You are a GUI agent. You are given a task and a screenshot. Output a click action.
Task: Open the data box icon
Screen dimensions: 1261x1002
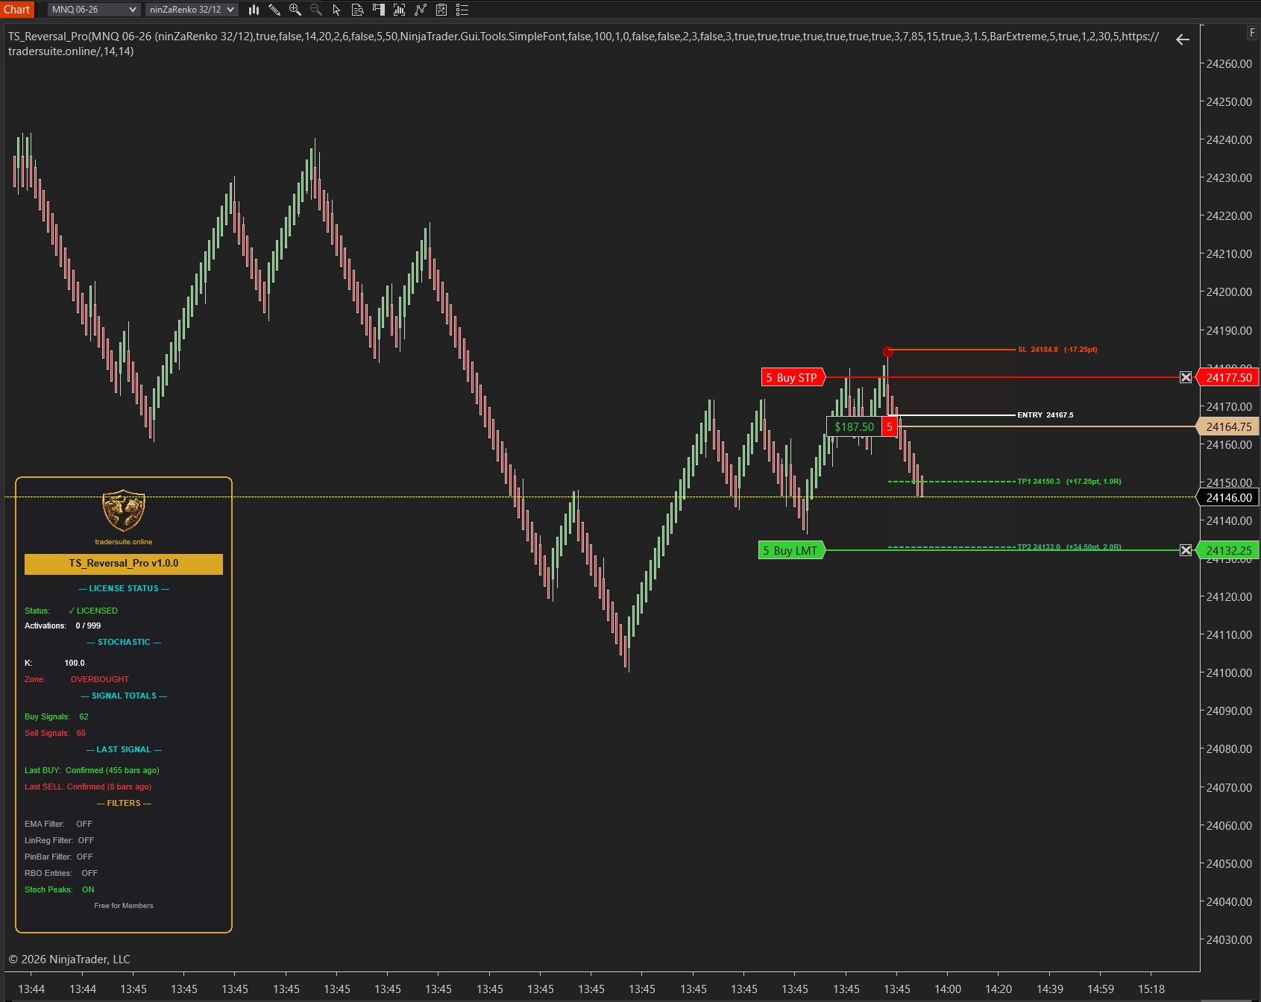[x=357, y=10]
